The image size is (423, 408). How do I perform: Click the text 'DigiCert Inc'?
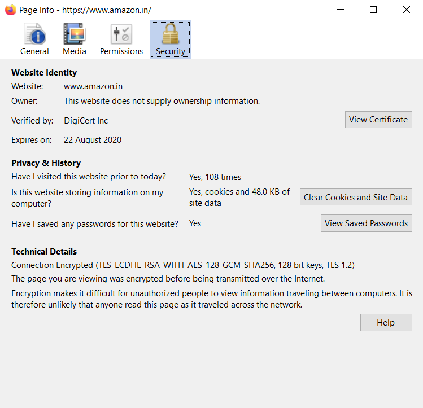point(86,120)
